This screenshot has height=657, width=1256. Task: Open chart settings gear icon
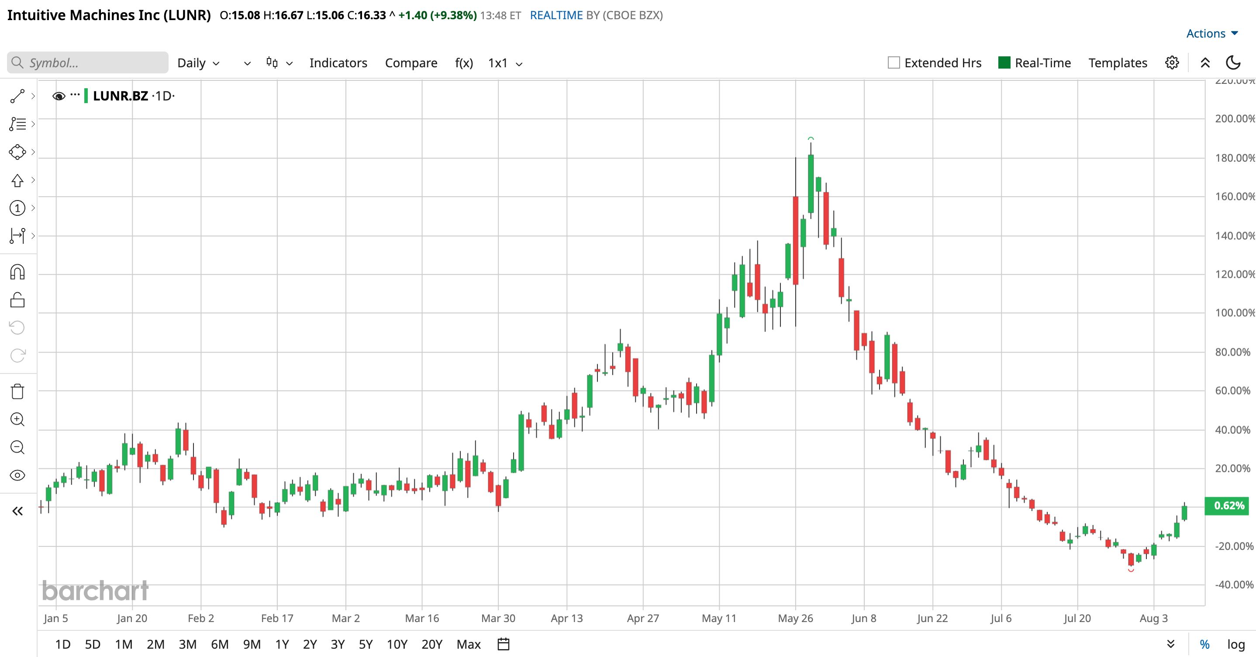coord(1172,62)
